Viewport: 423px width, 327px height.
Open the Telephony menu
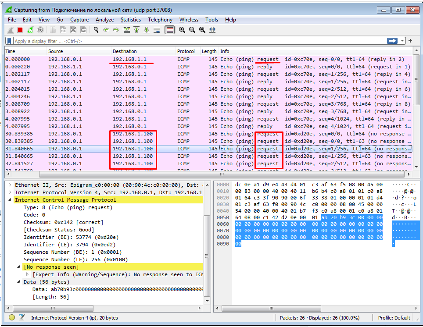pyautogui.click(x=160, y=20)
